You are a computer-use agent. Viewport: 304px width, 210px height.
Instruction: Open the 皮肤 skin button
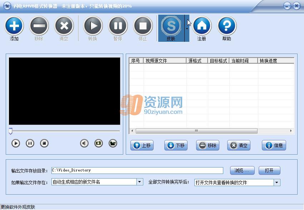click(x=171, y=28)
